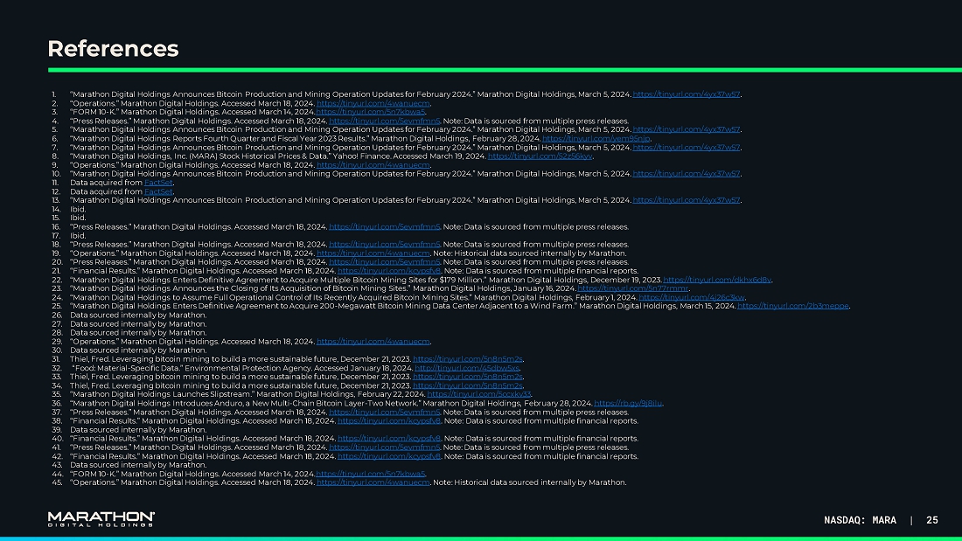The image size is (962, 541).
Task: Open the Operations link in reference 45
Action: (x=373, y=482)
